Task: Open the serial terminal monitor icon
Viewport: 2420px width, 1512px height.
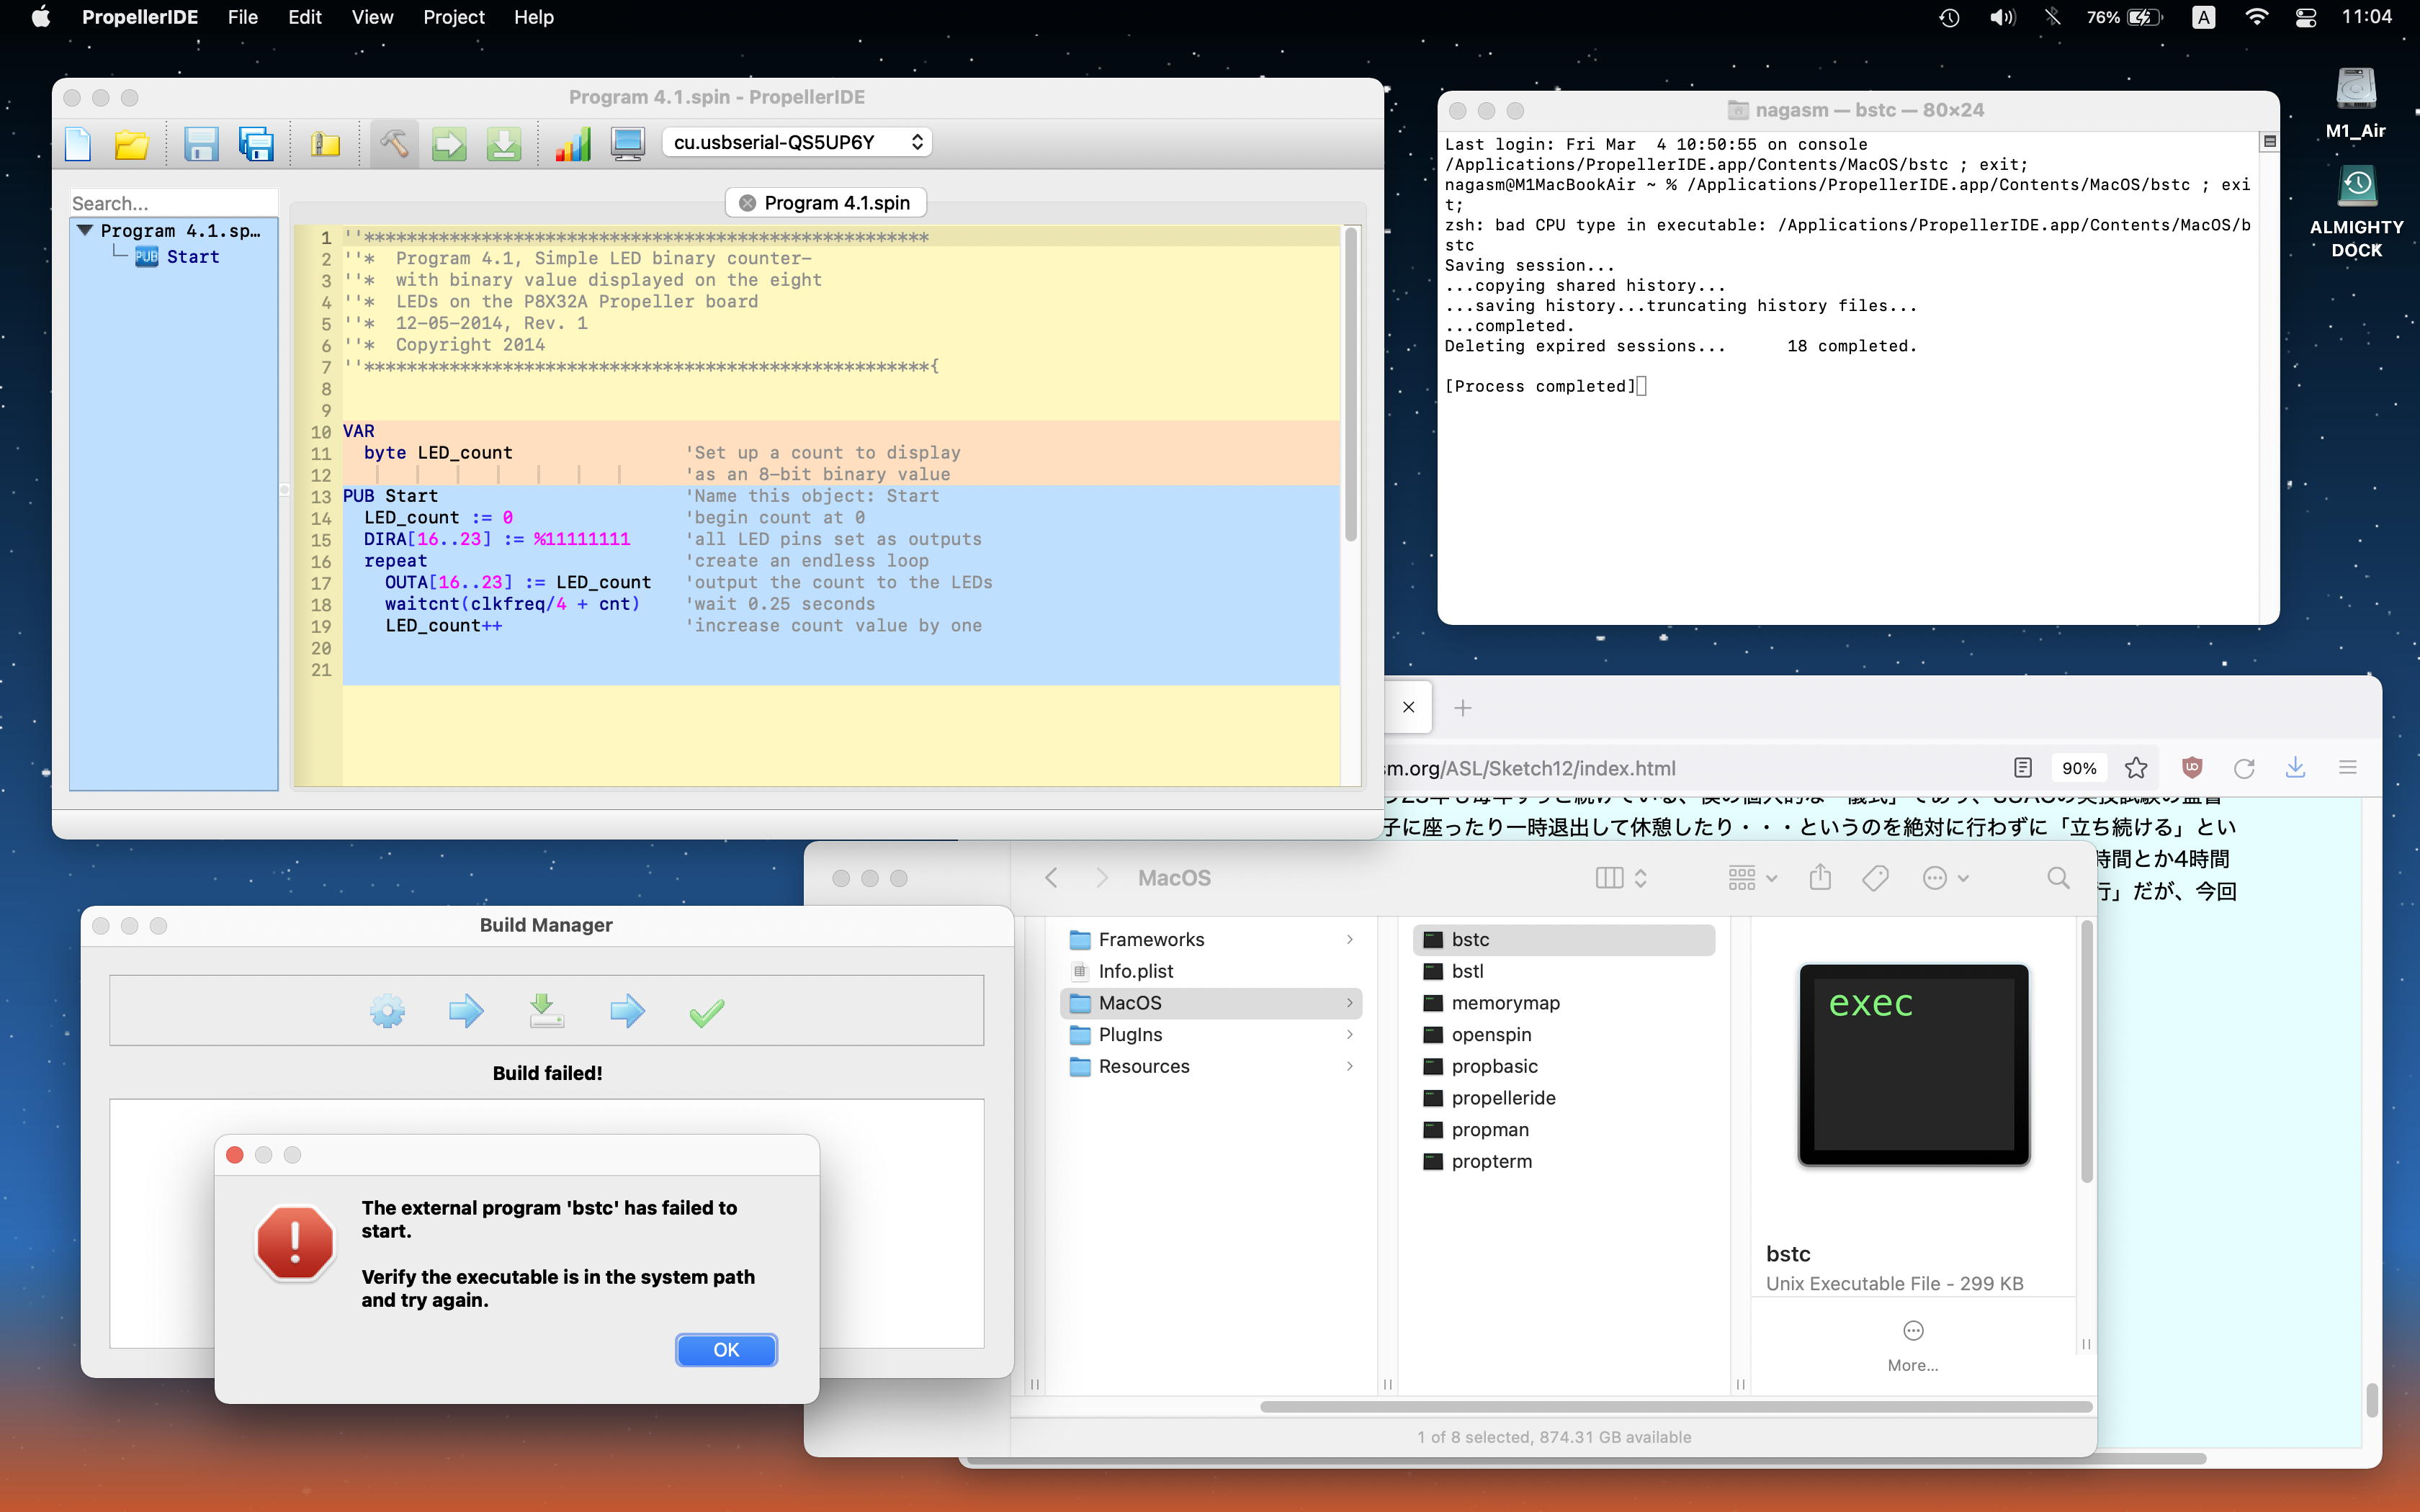Action: click(628, 144)
